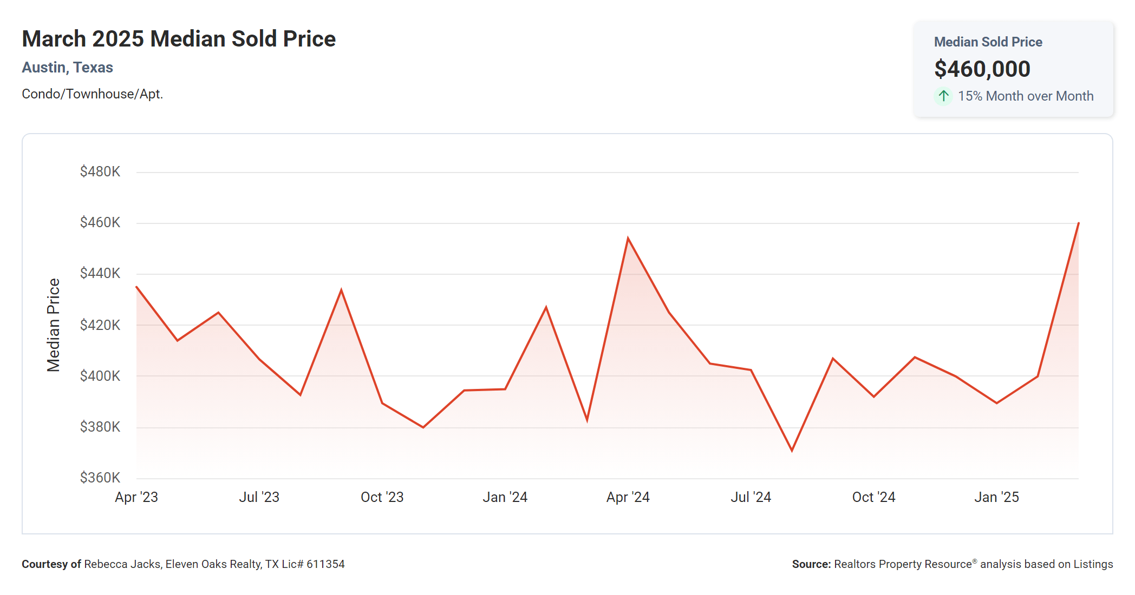Click the Apr '23 x-axis label
Image resolution: width=1135 pixels, height=595 pixels.
[136, 497]
